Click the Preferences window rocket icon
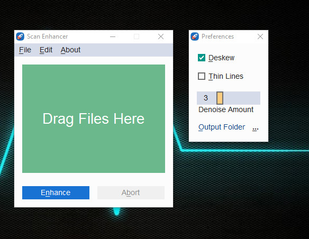 coord(195,36)
